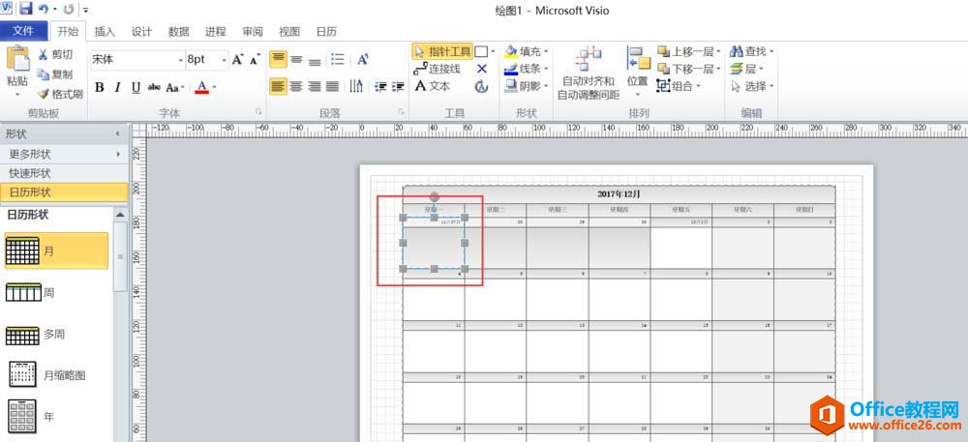Select the Connector (连接线) tool

click(x=438, y=69)
